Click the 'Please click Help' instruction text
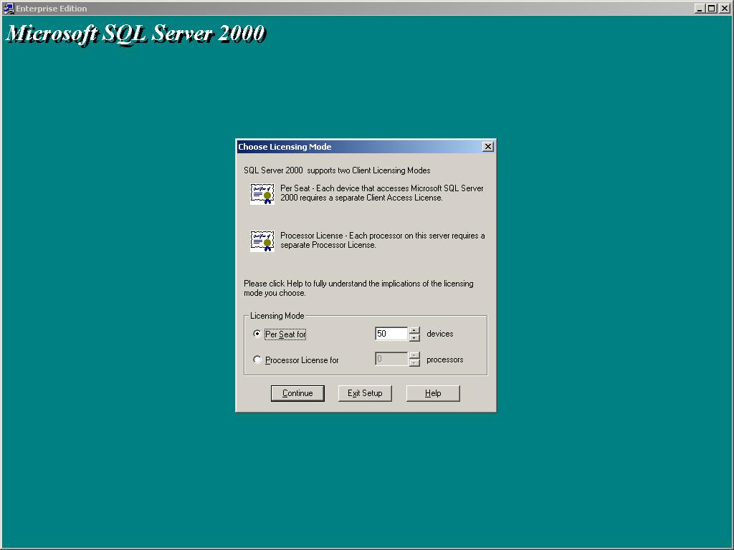The height and width of the screenshot is (550, 734). [358, 288]
